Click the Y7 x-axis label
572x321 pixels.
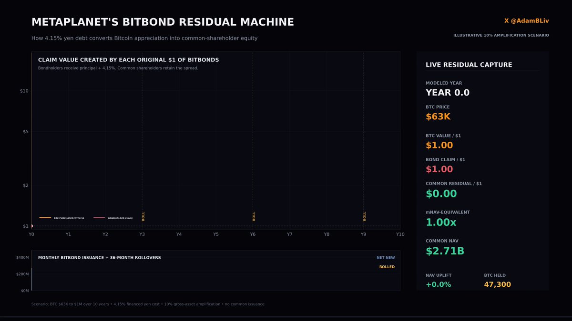tap(290, 234)
